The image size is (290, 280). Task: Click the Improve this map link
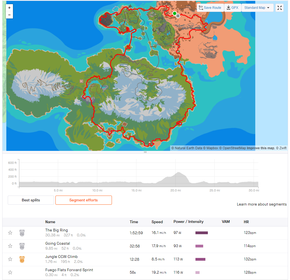(261, 148)
